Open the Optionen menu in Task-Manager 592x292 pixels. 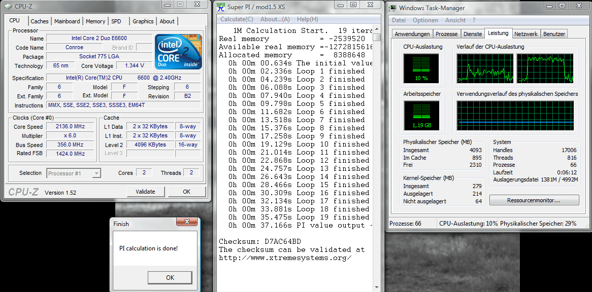click(x=425, y=20)
